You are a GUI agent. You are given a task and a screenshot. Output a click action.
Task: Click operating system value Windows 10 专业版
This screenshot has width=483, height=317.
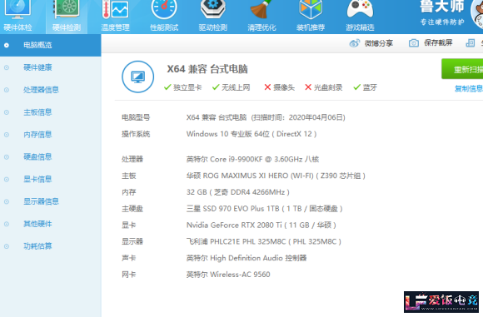point(251,134)
